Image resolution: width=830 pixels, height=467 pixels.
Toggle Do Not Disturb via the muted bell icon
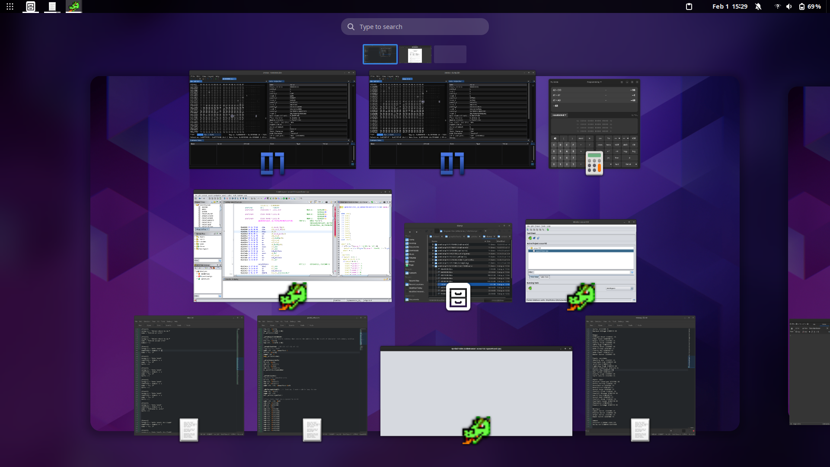tap(759, 6)
